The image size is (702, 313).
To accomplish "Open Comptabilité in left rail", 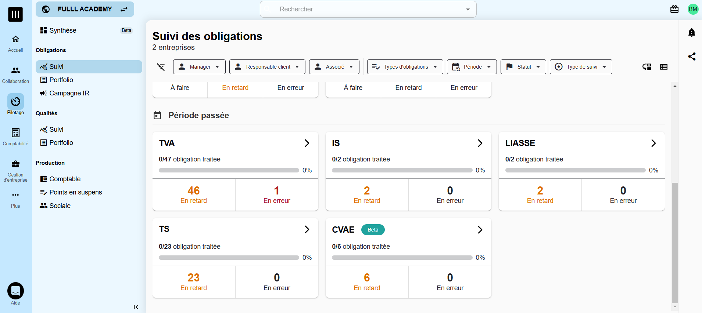I will coord(15,137).
